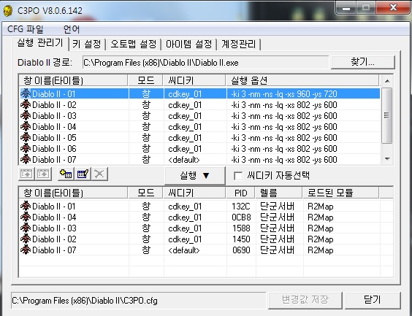Select running process with PID 1588
Viewport: 412px width, 316px height.
point(206,228)
